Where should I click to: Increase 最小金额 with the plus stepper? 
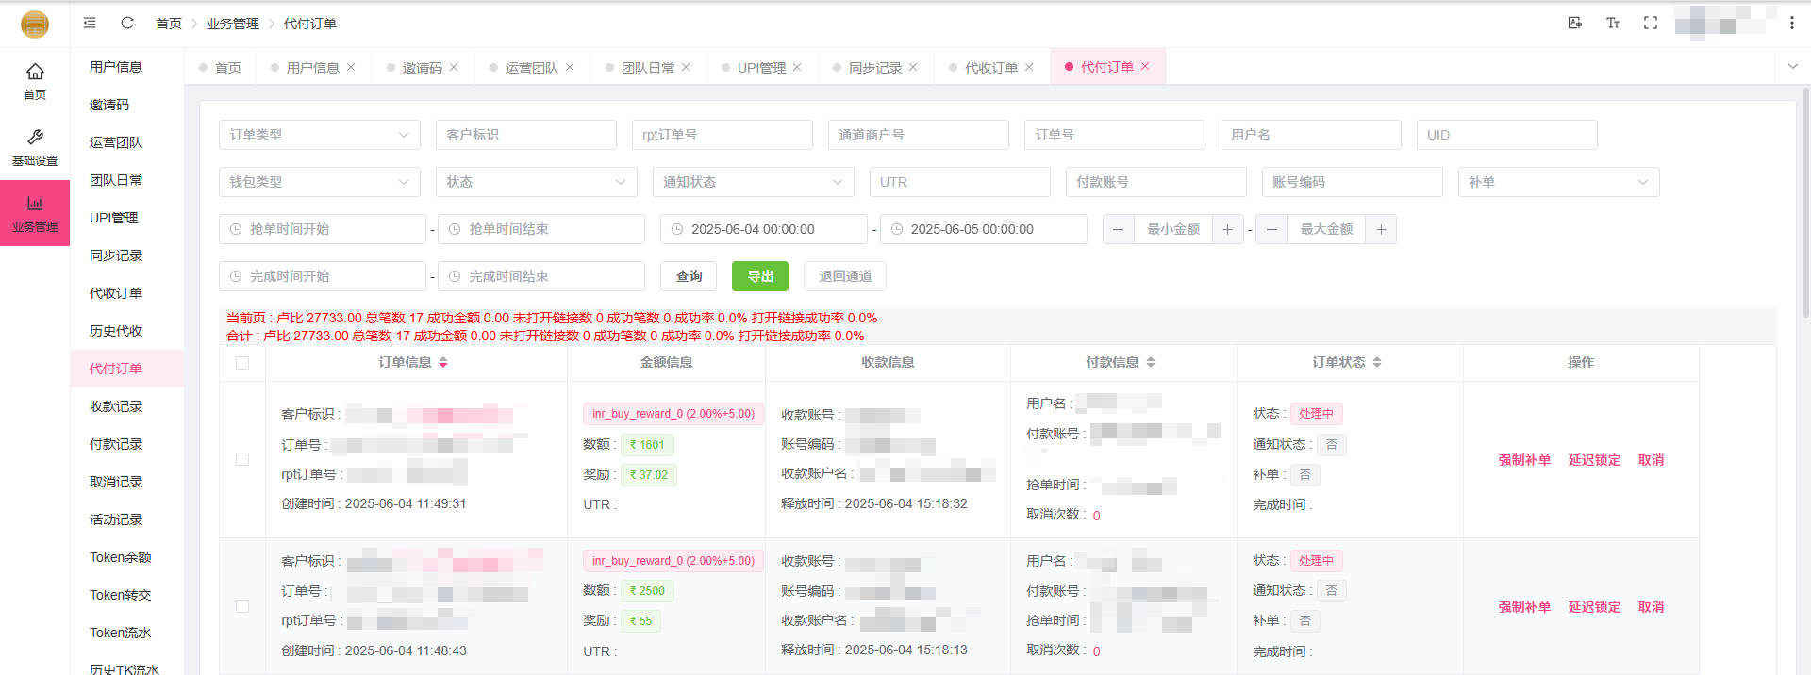point(1227,229)
